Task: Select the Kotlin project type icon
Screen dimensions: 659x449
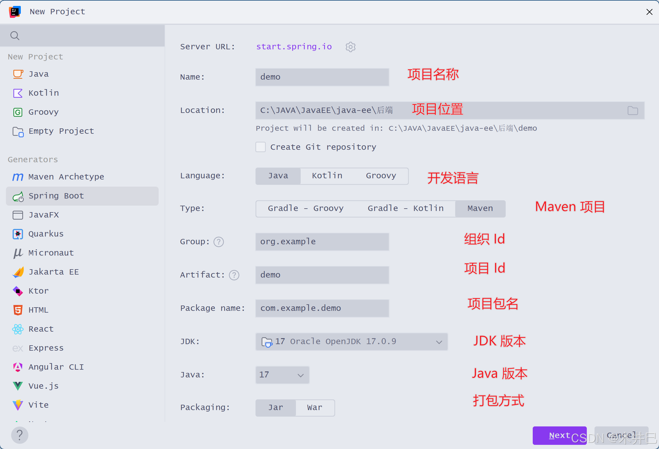Action: [x=18, y=93]
